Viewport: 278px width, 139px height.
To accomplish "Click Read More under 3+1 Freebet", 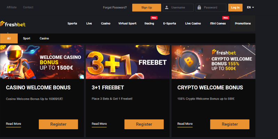I will tap(99, 124).
